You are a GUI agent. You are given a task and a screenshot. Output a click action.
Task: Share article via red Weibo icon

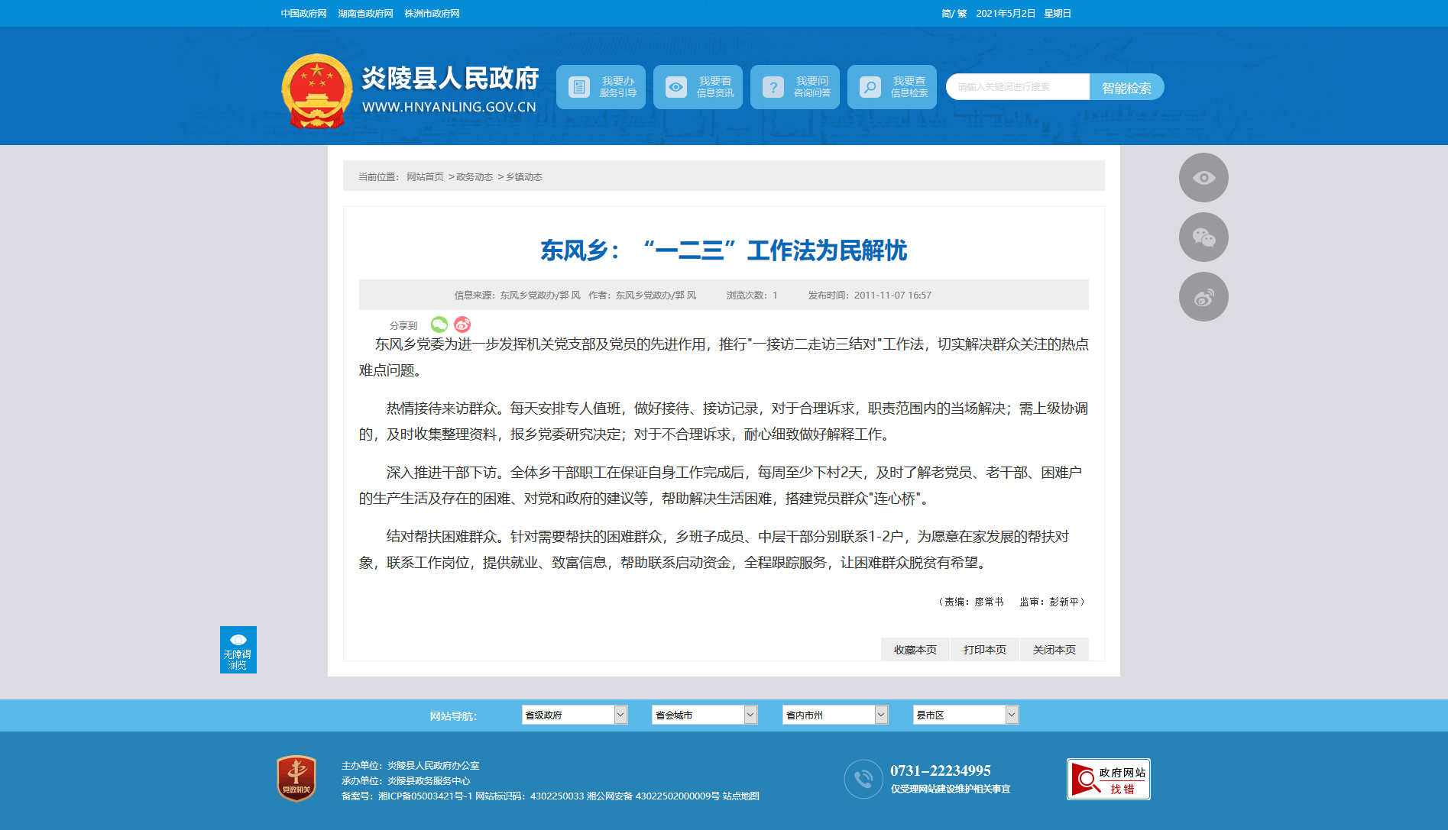coord(462,325)
